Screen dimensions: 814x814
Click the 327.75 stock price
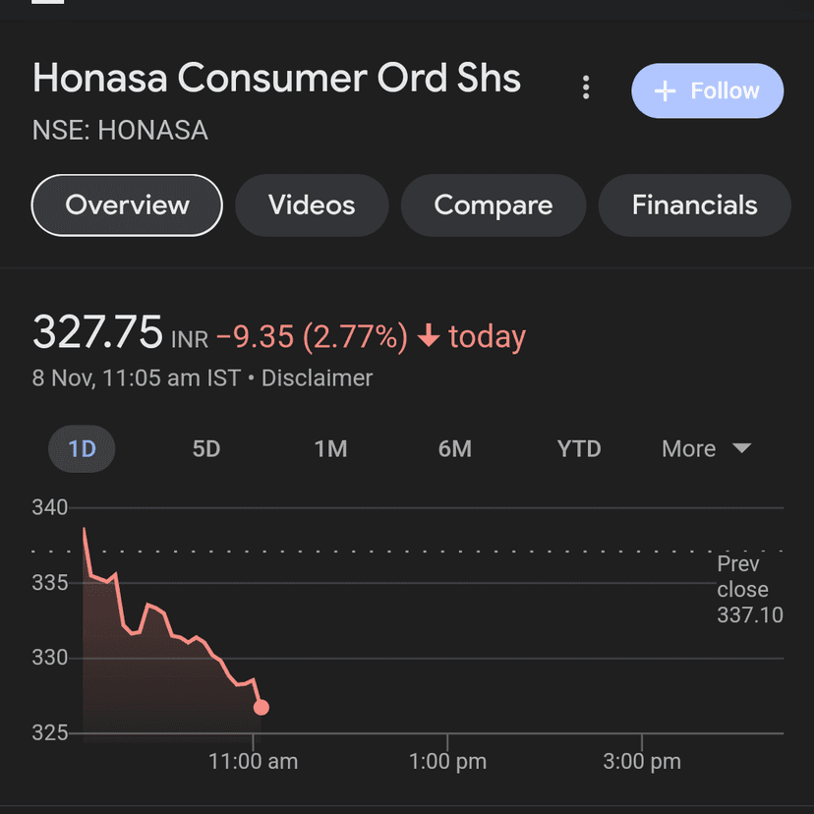coord(97,333)
